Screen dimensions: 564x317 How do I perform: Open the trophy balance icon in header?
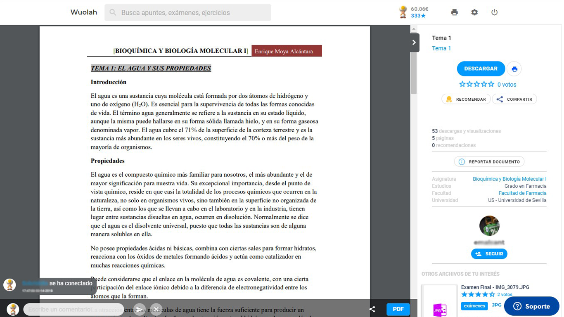coord(403,12)
